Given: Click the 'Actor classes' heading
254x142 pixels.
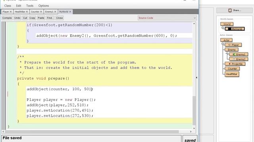Looking at the screenshot, I should [x=226, y=35].
